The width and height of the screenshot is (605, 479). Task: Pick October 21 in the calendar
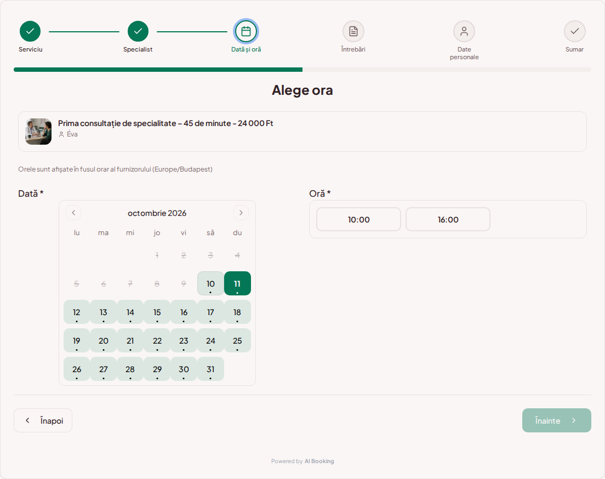(130, 341)
